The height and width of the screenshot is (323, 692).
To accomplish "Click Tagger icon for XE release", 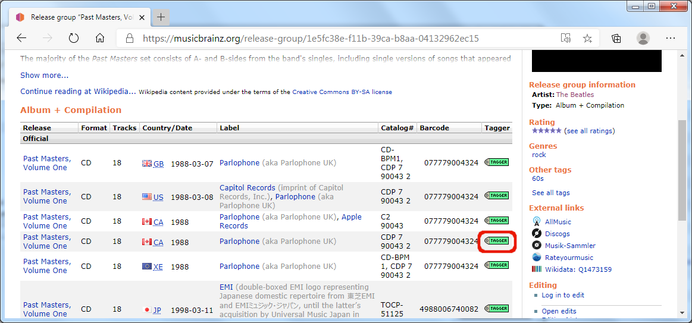I will pos(496,265).
